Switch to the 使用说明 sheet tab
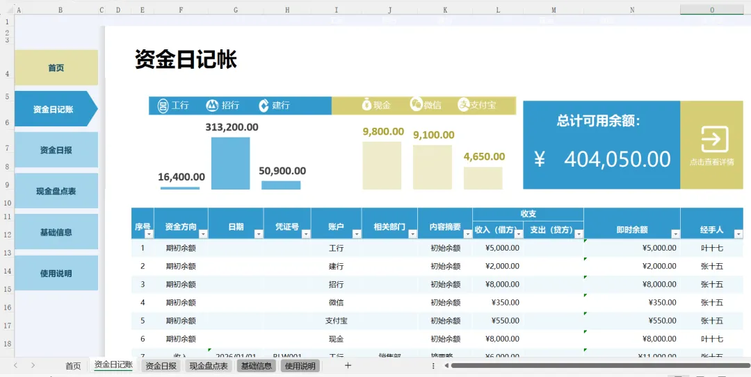The image size is (751, 377). click(300, 366)
